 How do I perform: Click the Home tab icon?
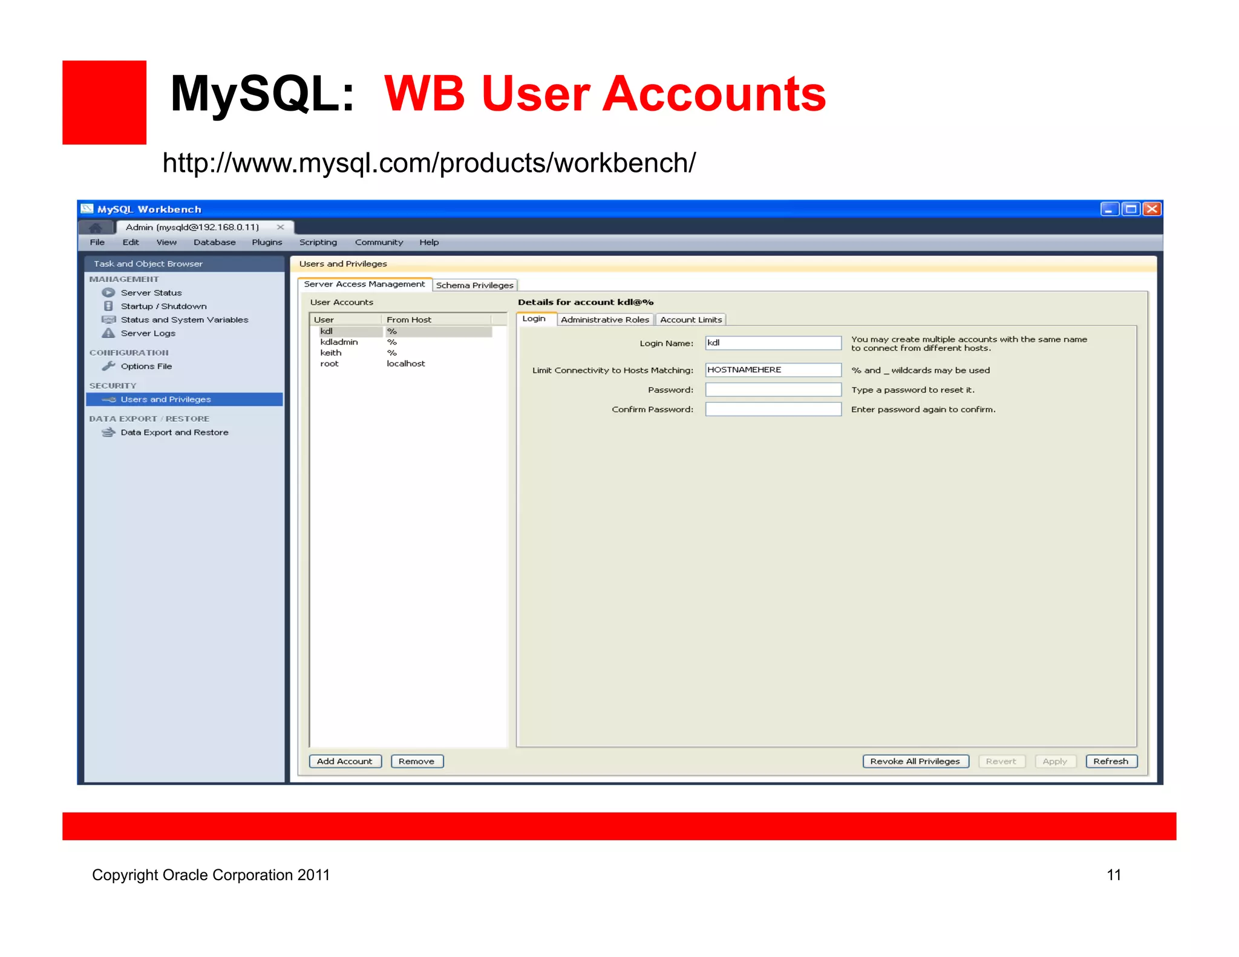96,227
